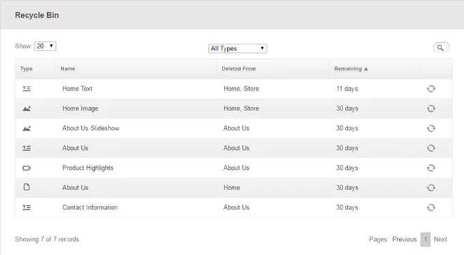Screen dimensions: 464x255
Task: Open the All Types filter dropdown
Action: (x=237, y=48)
